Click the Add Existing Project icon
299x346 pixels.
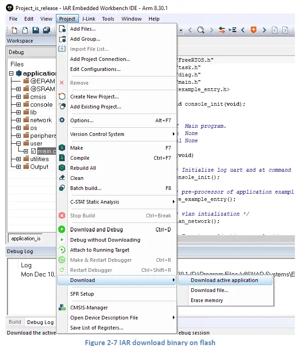62,106
